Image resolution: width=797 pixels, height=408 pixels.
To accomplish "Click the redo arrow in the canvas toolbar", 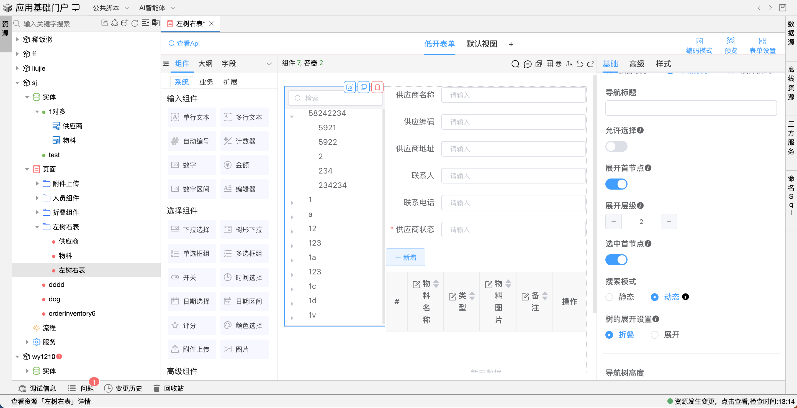I will point(590,64).
